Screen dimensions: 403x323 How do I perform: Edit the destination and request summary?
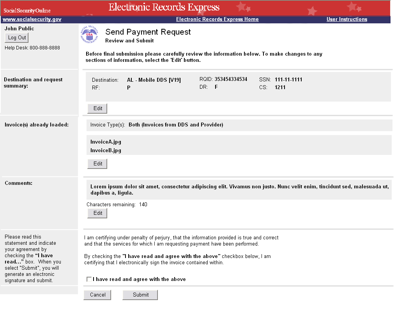[x=97, y=109]
